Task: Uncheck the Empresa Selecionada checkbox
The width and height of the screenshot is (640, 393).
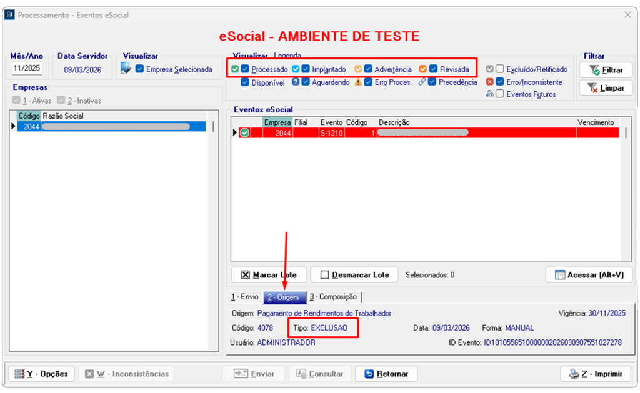Action: 139,69
